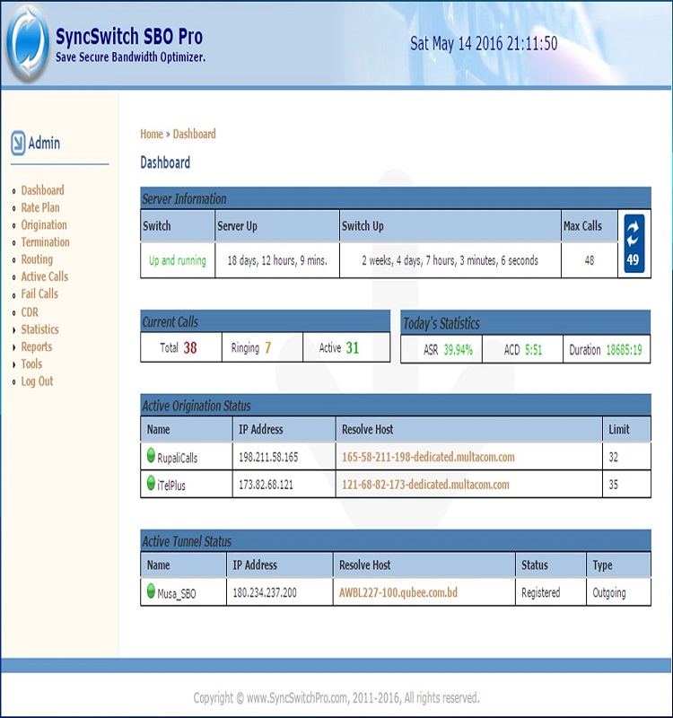The height and width of the screenshot is (718, 673).
Task: Click the blue refresh icon showing 49
Action: (633, 243)
